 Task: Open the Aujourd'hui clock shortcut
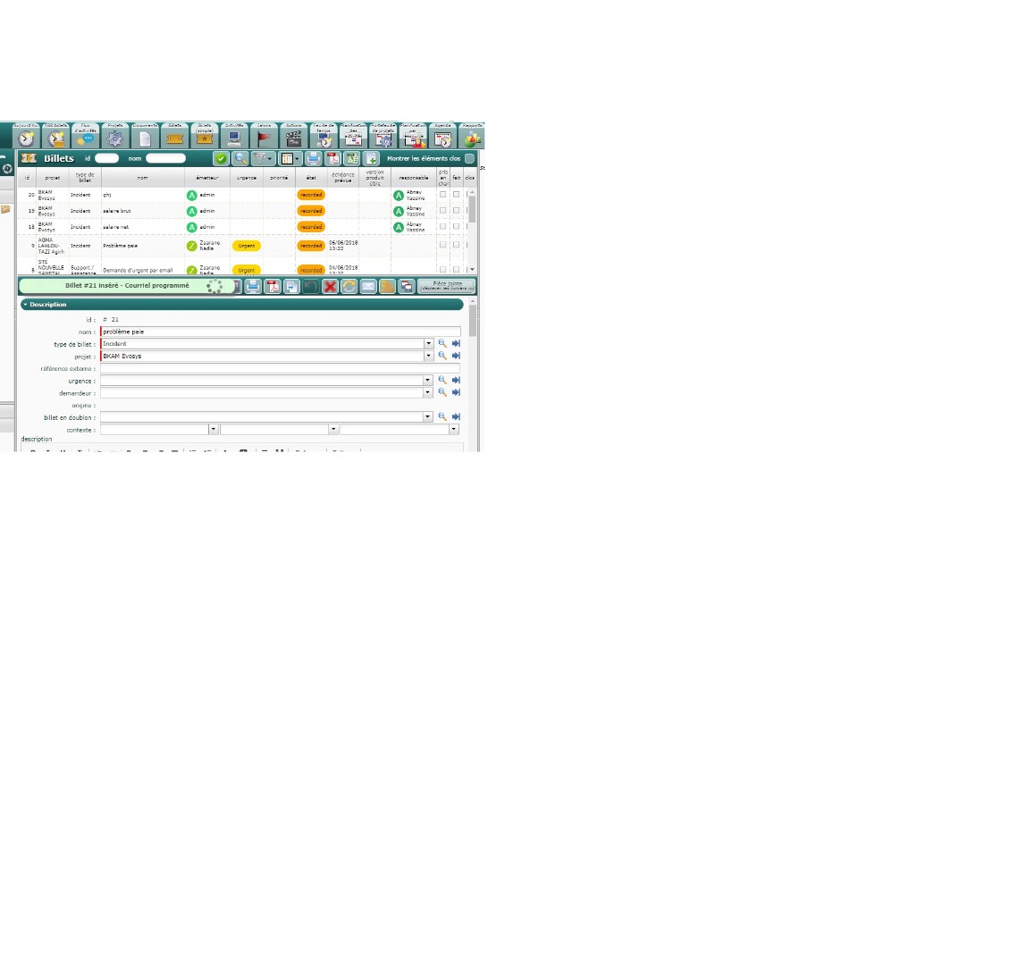pyautogui.click(x=26, y=136)
